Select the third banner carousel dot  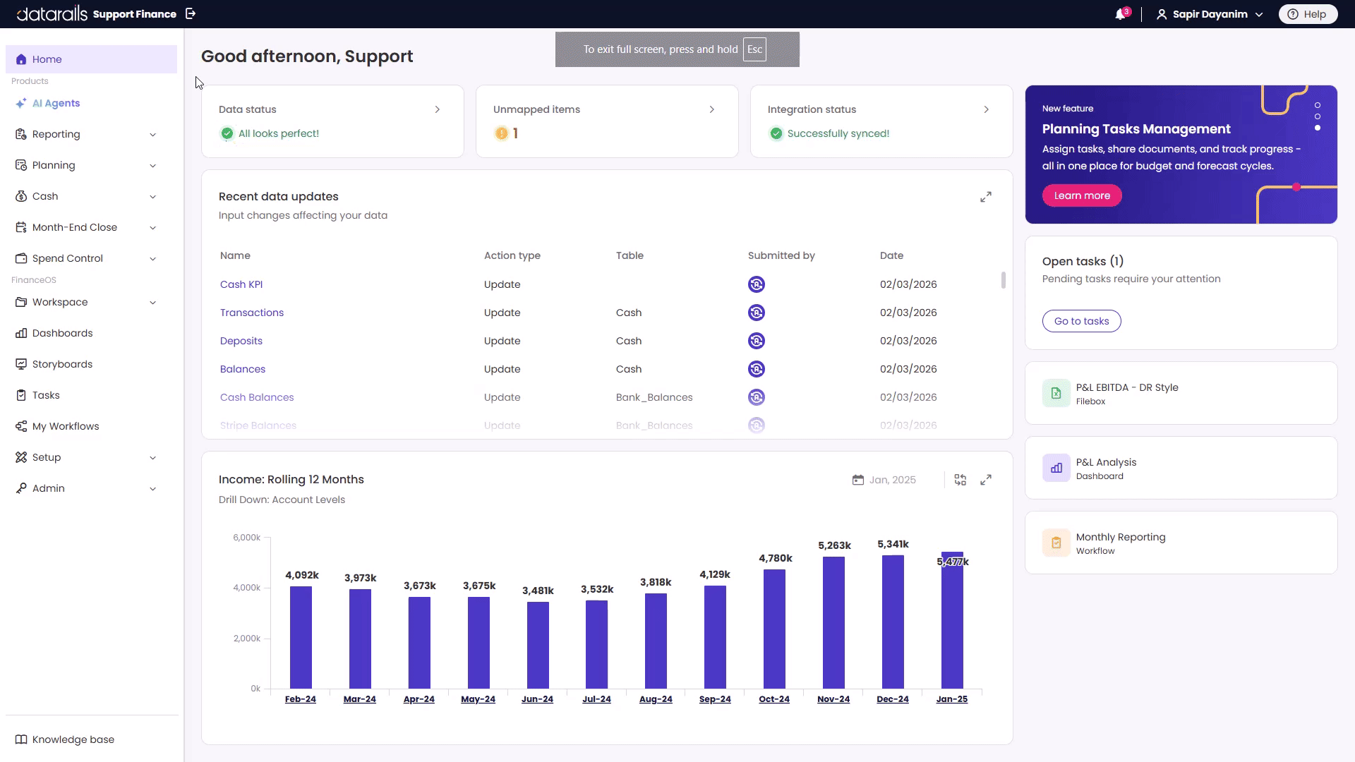pyautogui.click(x=1318, y=128)
